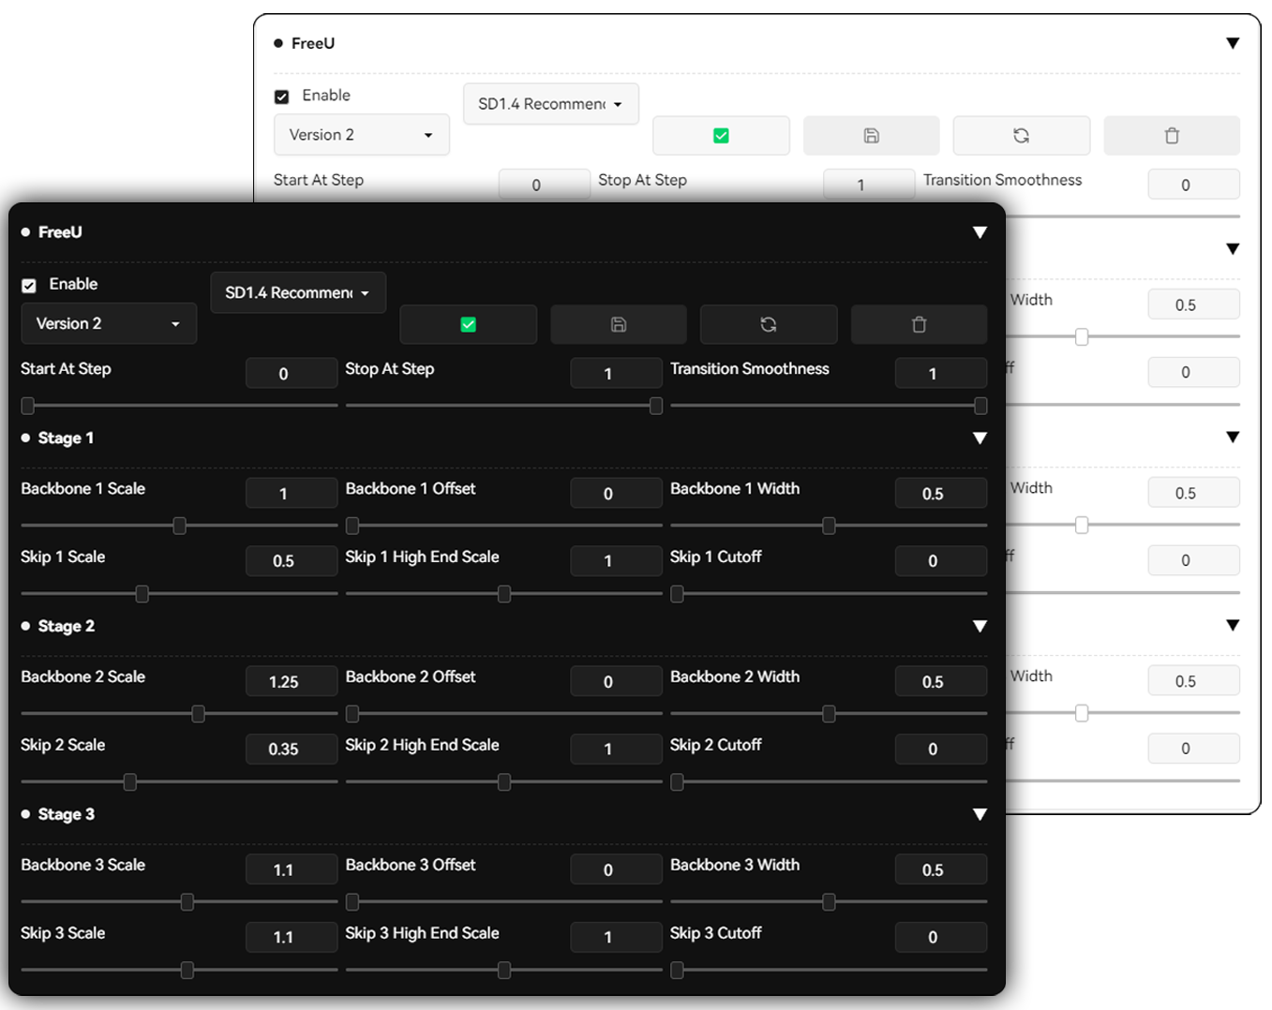The height and width of the screenshot is (1010, 1272).
Task: Click Skip 3 High End Scale value field
Action: 616,937
